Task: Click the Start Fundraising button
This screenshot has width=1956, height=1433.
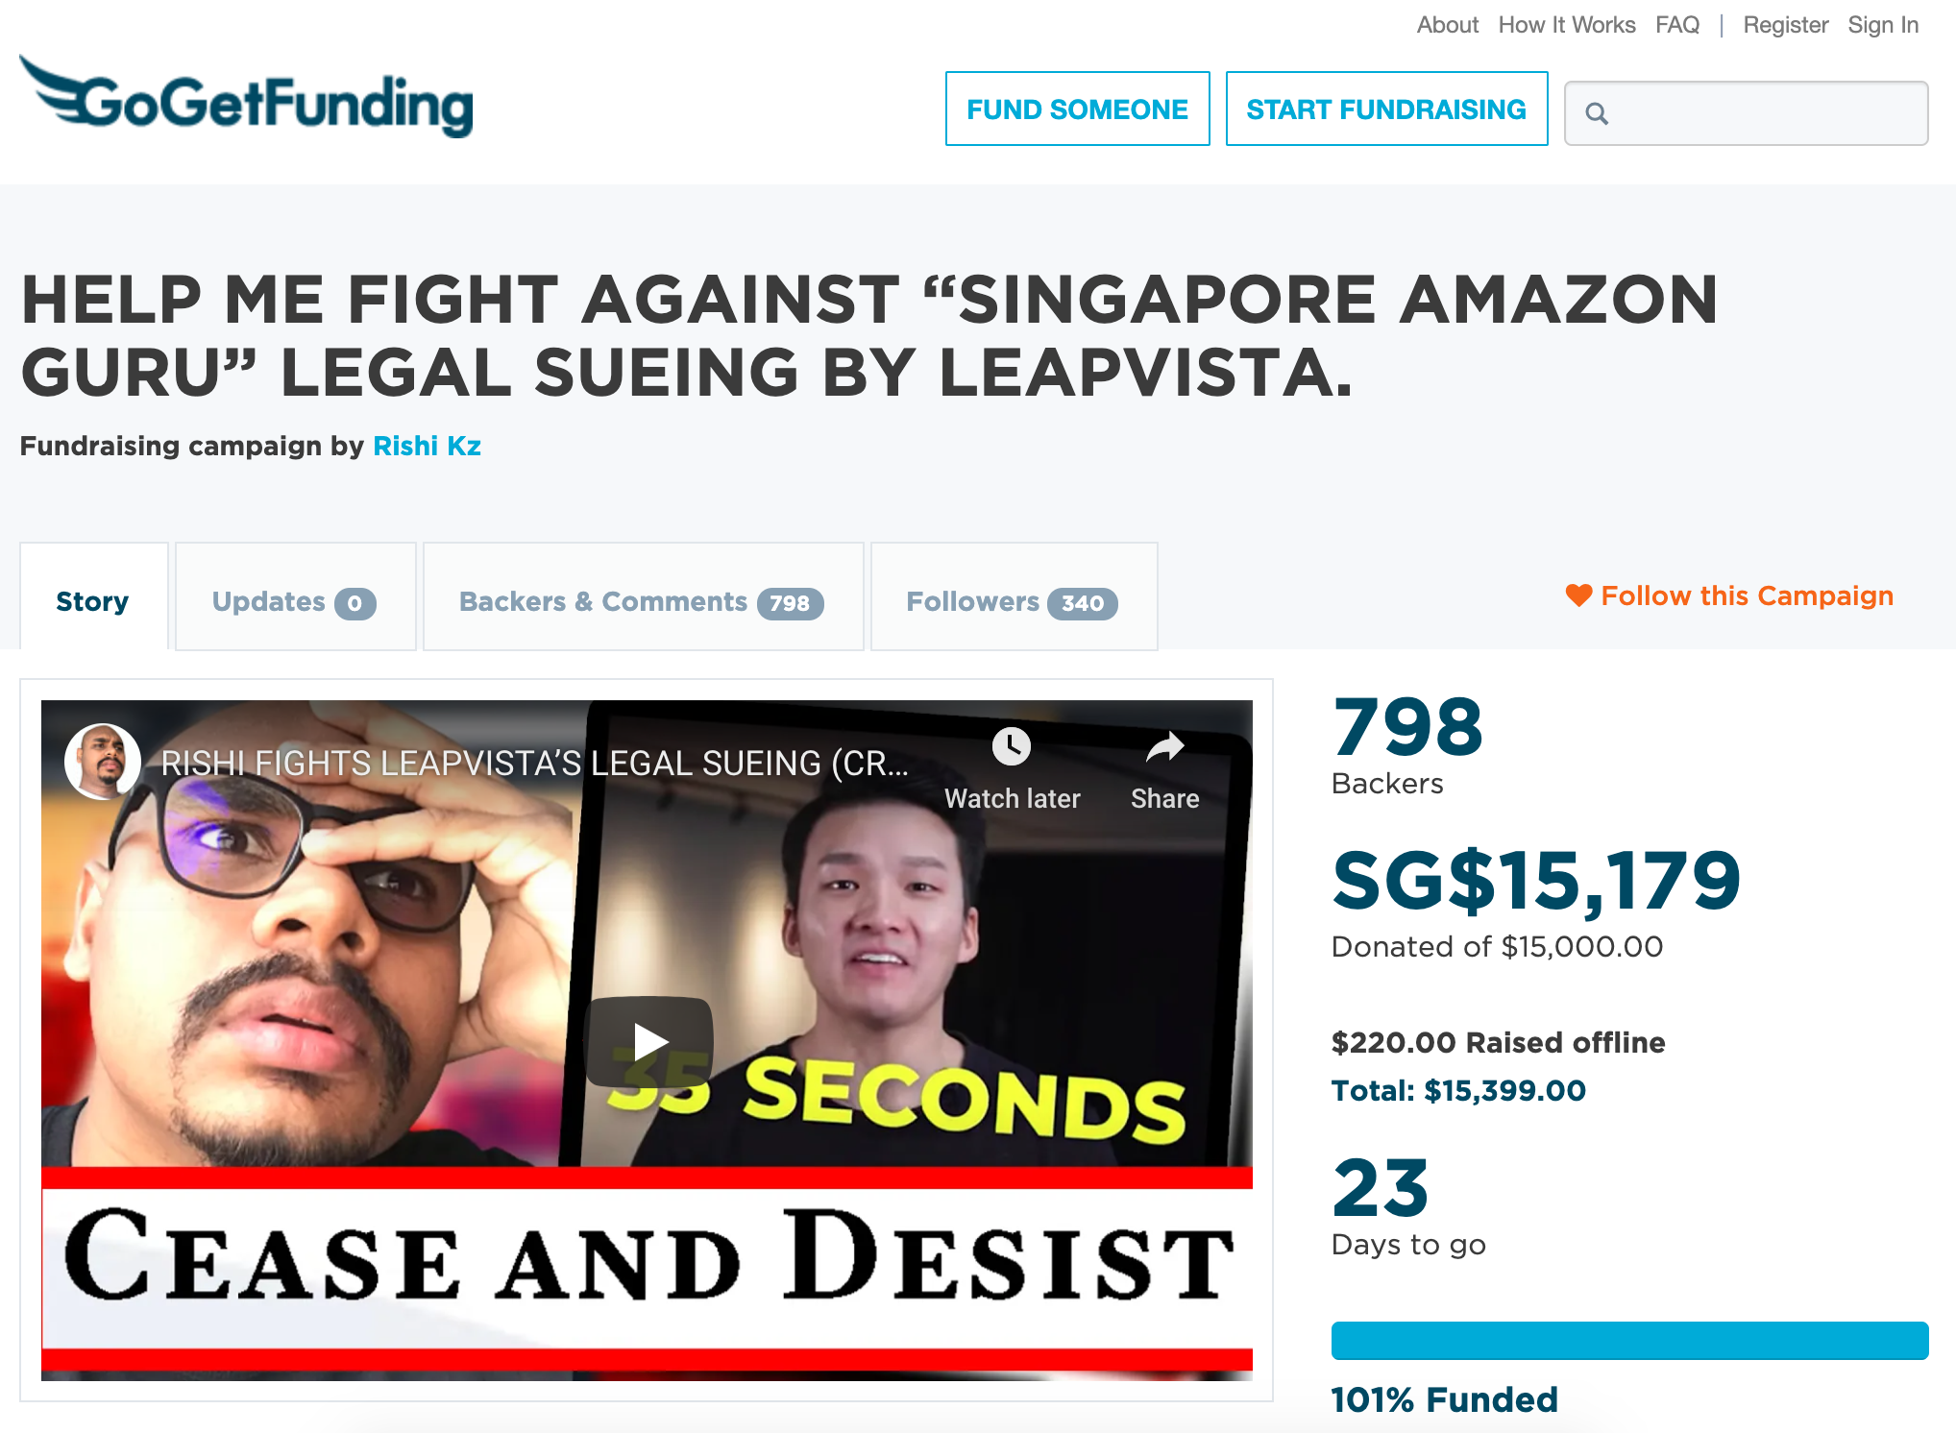Action: click(x=1386, y=109)
